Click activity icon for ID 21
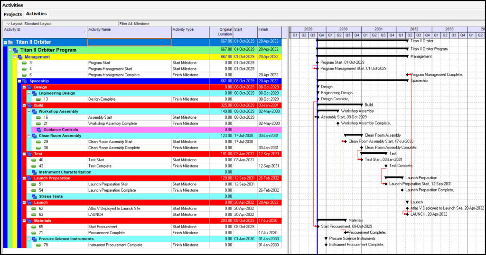The height and width of the screenshot is (255, 486). pyautogui.click(x=38, y=123)
